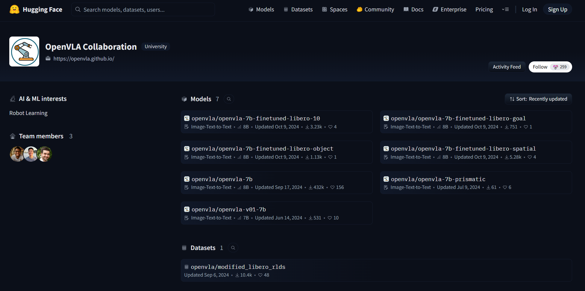Screen dimensions: 585x291
Task: Follow the OpenVLA Collaboration organization
Action: click(540, 67)
